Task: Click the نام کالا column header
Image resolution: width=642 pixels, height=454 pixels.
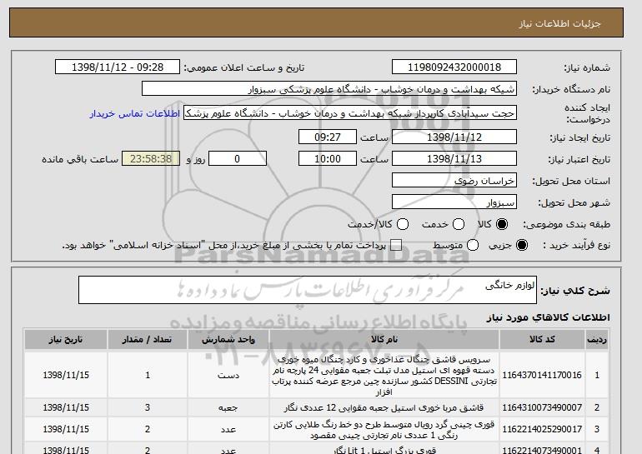Action: tap(384, 340)
